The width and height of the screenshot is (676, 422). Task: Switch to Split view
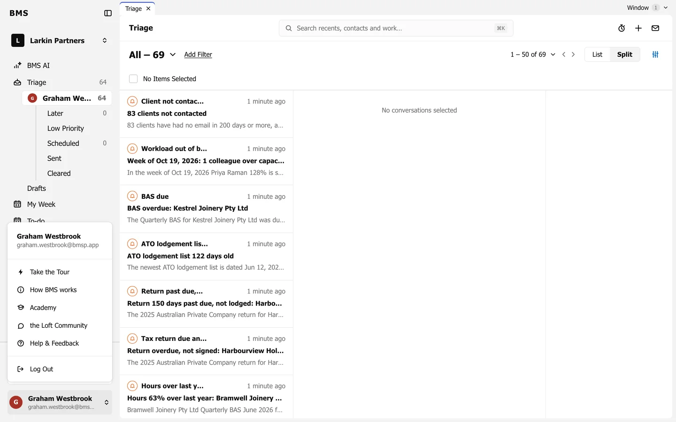[624, 54]
